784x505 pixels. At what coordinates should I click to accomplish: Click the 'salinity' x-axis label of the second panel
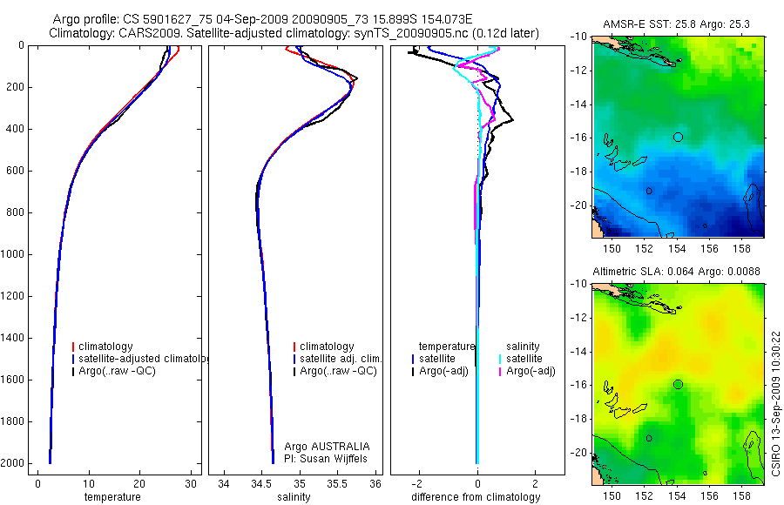point(294,497)
